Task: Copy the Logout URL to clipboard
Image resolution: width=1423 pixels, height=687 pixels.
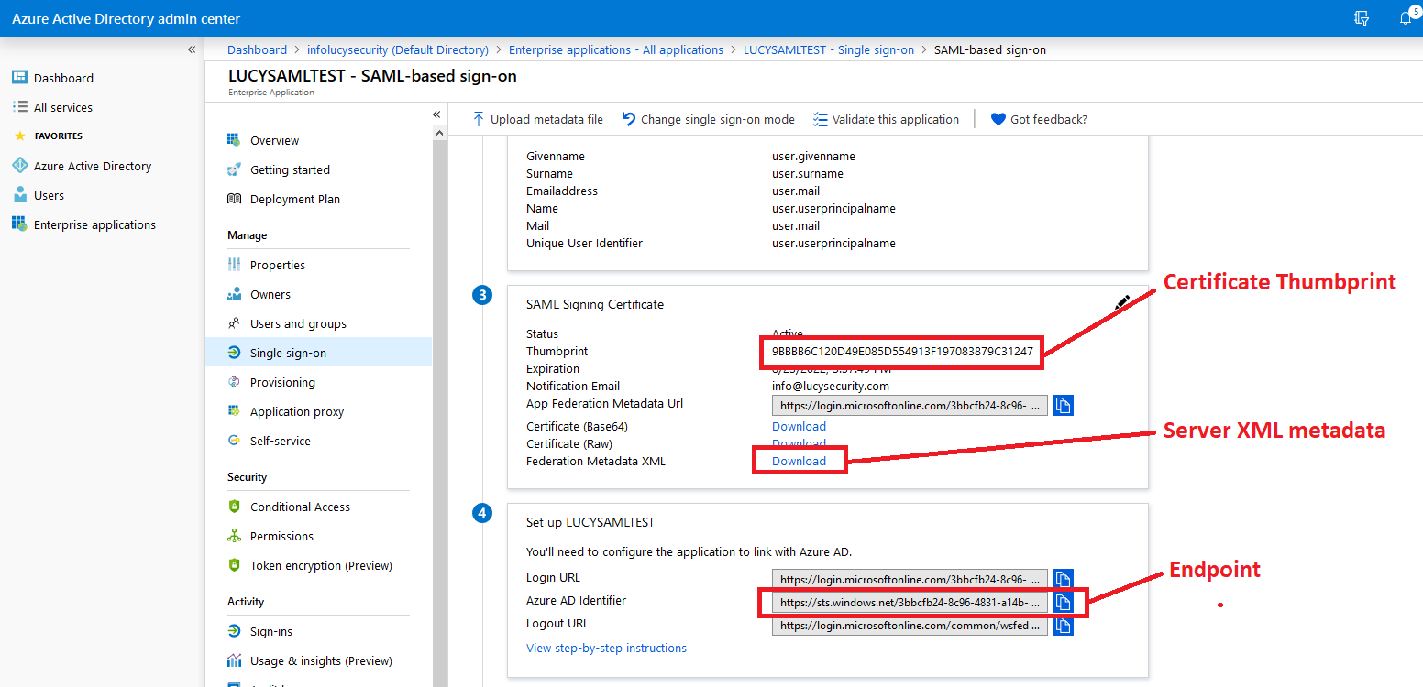Action: [x=1063, y=626]
